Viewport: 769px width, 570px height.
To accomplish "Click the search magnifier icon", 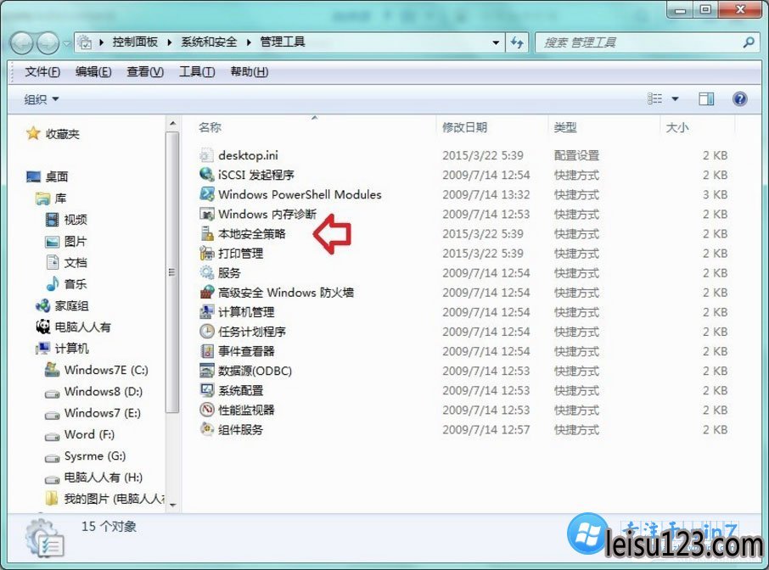I will click(749, 42).
